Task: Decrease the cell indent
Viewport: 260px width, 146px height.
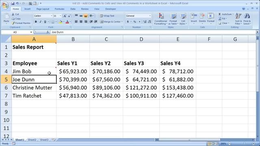Action: tap(91, 21)
